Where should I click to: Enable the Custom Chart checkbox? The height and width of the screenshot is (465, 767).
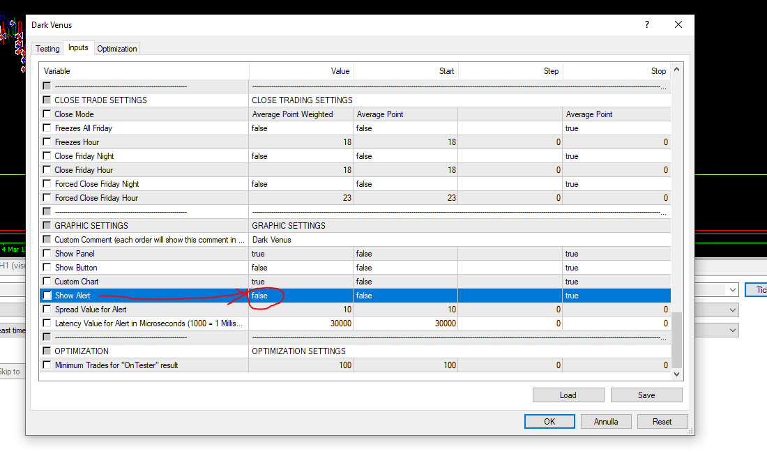coord(47,281)
